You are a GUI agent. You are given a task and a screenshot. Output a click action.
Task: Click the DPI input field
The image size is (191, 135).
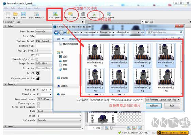44,55
